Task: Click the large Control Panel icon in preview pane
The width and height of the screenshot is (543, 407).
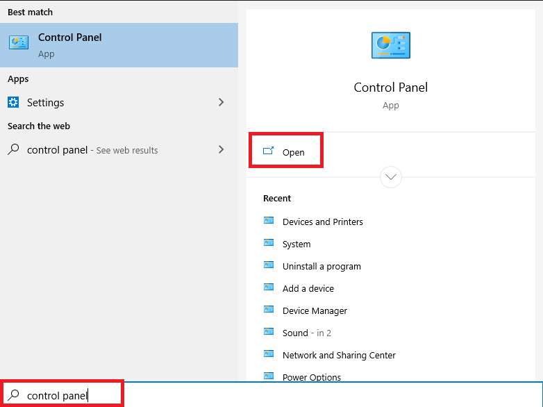Action: click(391, 45)
